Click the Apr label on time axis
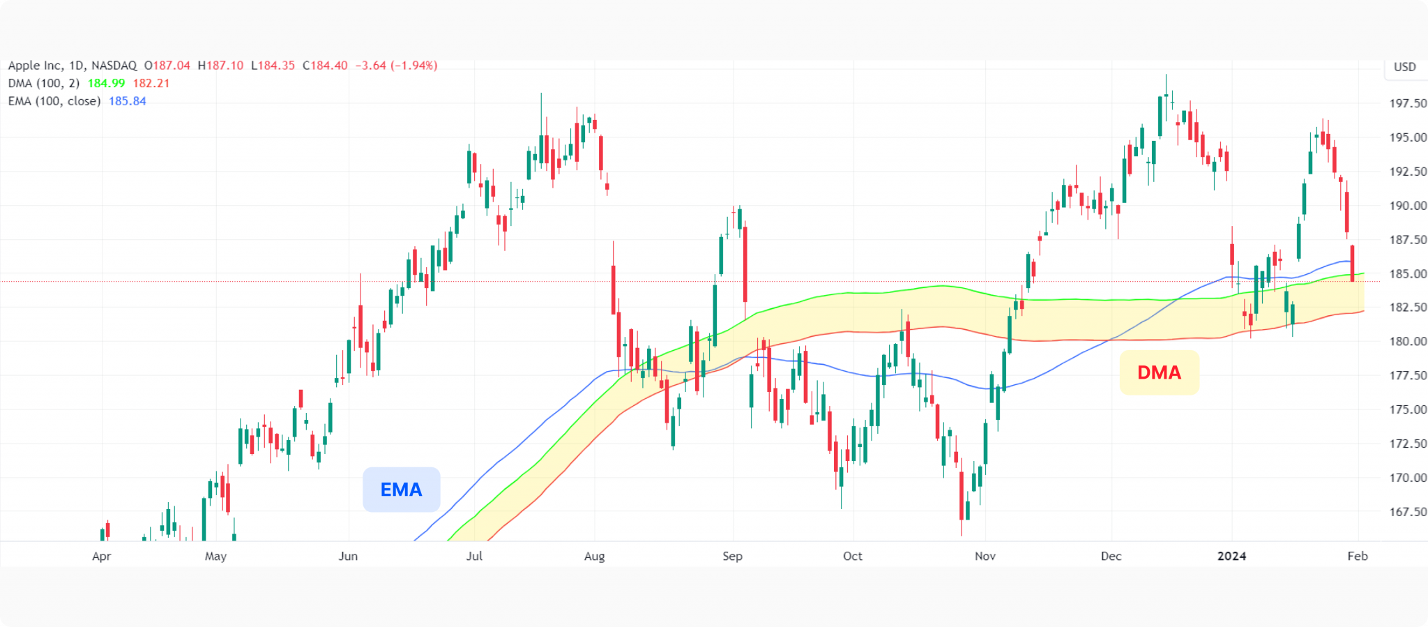Image resolution: width=1428 pixels, height=627 pixels. click(102, 556)
